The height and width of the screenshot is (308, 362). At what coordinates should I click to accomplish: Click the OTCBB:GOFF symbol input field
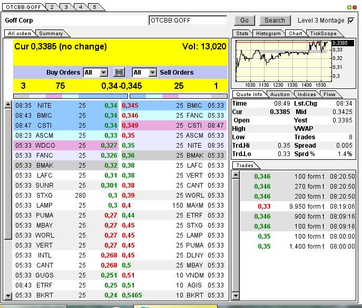coord(188,20)
